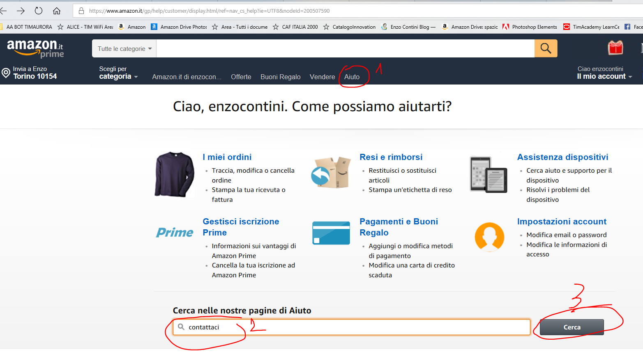643x361 pixels.
Task: Click the Offerte navigation link
Action: [x=241, y=77]
